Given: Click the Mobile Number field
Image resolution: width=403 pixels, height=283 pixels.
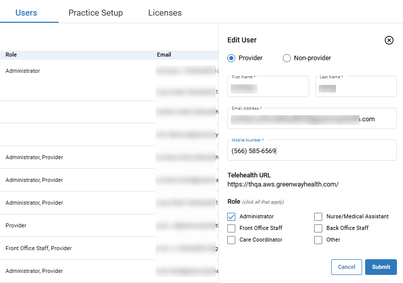Looking at the screenshot, I should point(312,151).
